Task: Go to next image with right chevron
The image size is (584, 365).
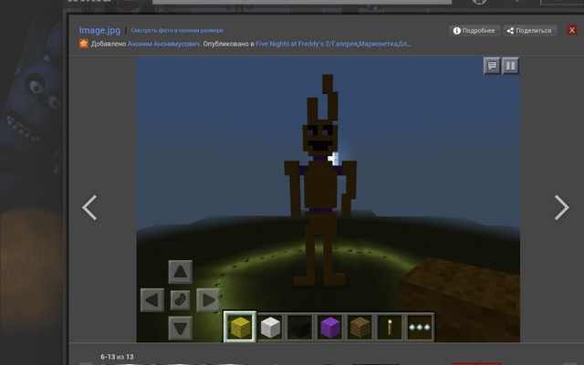Action: pos(562,207)
